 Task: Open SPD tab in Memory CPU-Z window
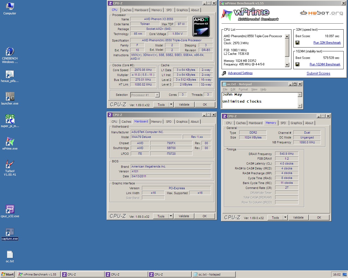point(283,123)
